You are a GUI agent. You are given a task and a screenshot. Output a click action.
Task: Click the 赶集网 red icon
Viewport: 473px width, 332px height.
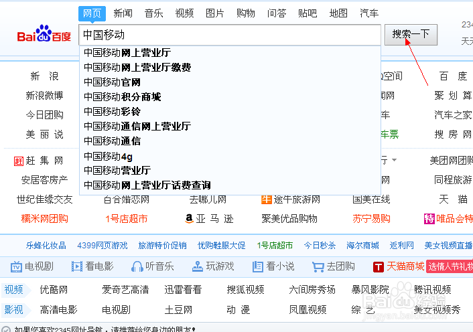[x=18, y=161]
